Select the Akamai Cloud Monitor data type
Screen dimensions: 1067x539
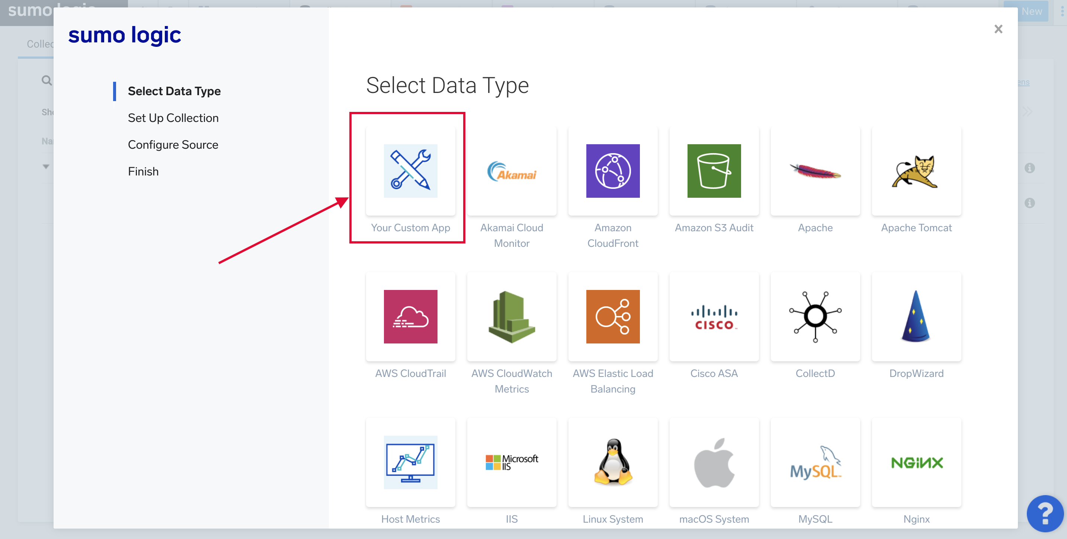tap(512, 171)
